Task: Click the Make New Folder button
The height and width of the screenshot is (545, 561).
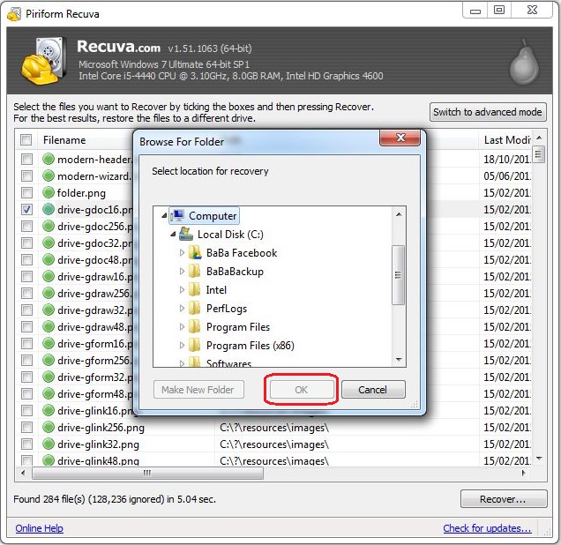Action: [198, 390]
